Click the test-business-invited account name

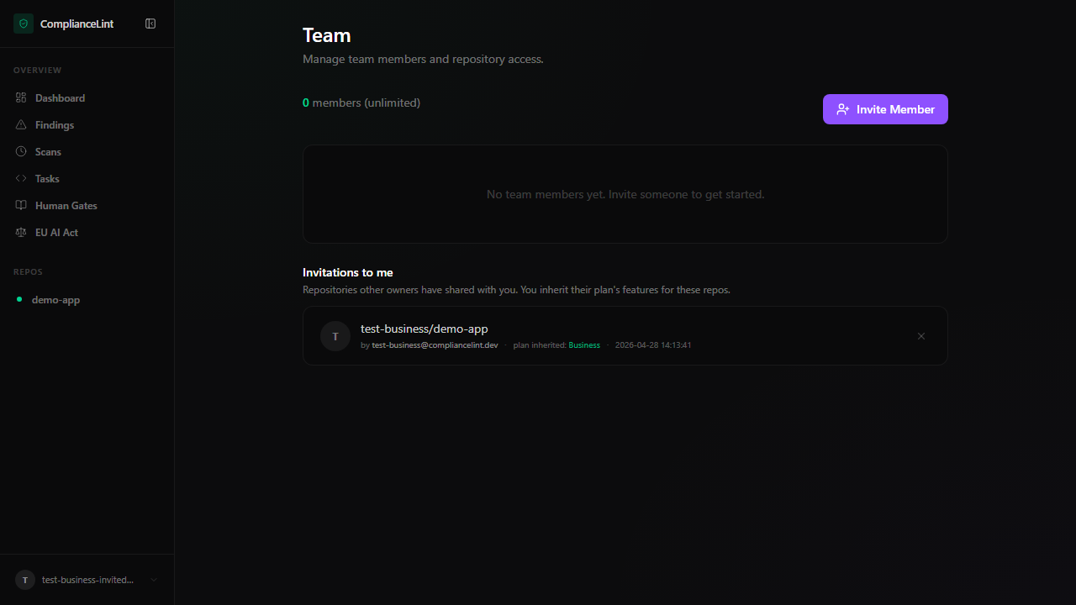click(87, 580)
